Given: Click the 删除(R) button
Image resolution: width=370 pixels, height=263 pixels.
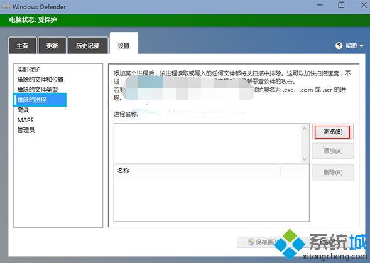Looking at the screenshot, I should 333,173.
